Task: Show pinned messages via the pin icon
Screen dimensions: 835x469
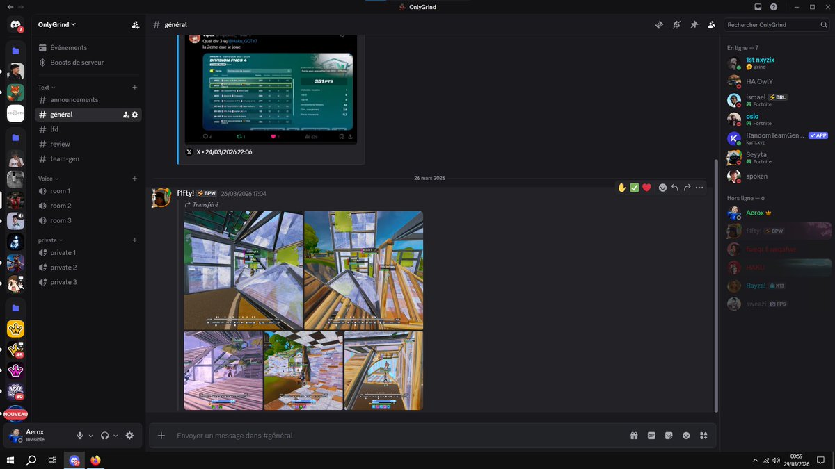Action: pyautogui.click(x=694, y=25)
